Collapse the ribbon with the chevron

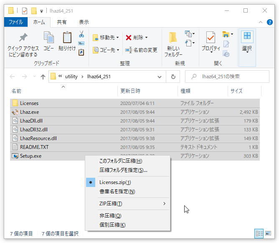261,22
